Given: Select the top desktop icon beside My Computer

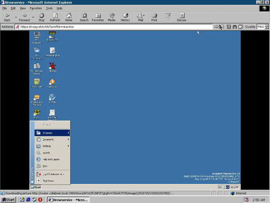Looking at the screenshot, I should click(52, 36).
